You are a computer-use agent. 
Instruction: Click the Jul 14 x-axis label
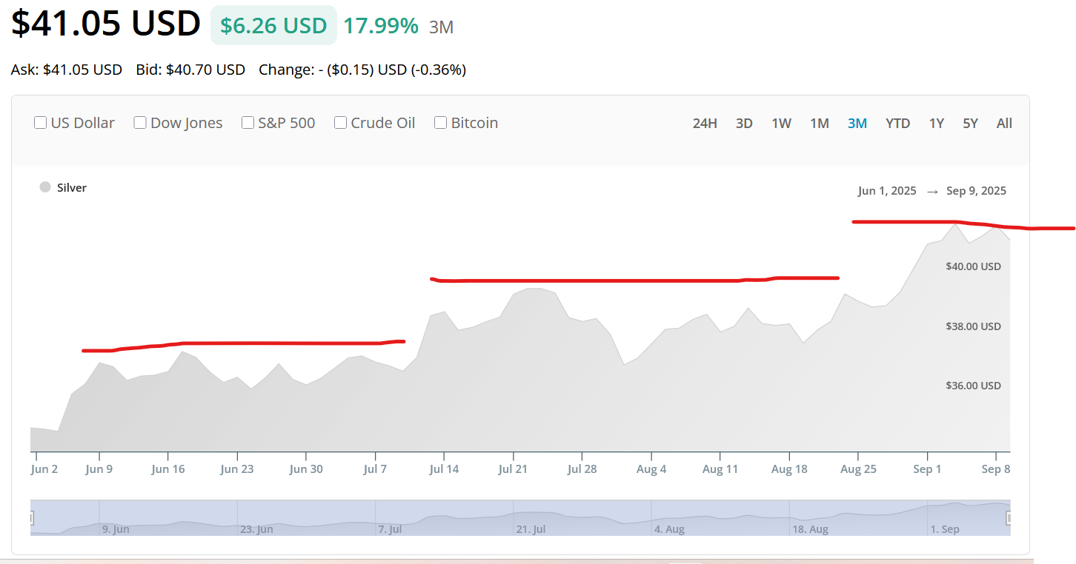pyautogui.click(x=444, y=469)
